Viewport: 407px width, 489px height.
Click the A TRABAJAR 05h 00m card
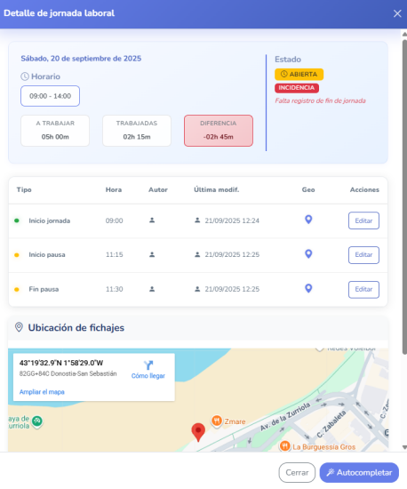(55, 131)
